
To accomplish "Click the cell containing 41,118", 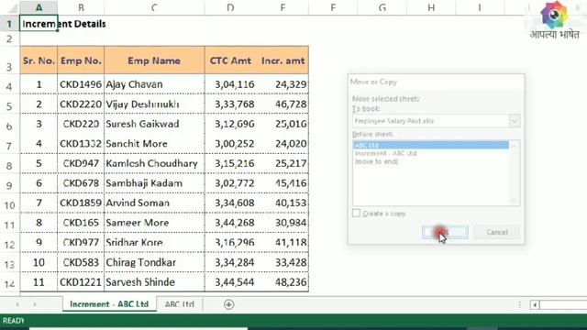I will 282,242.
